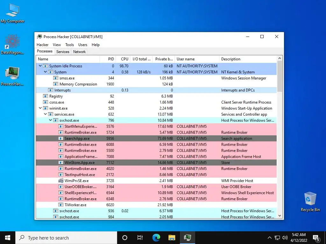Open the DataWagon desktop shortcut

pyautogui.click(x=12, y=44)
